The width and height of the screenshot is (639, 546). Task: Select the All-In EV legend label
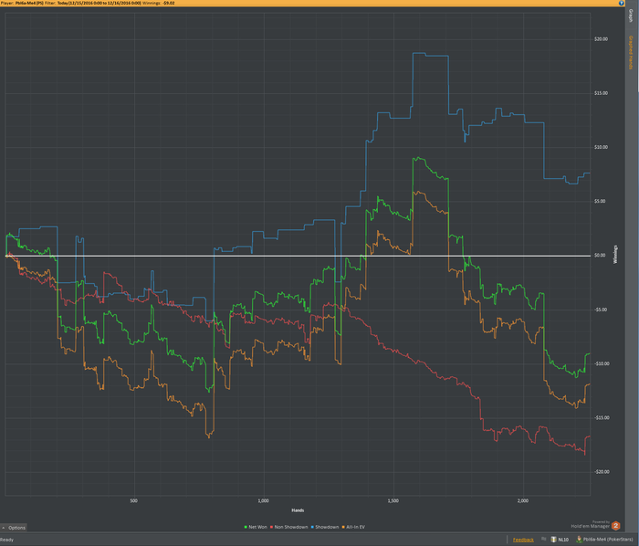coord(355,527)
